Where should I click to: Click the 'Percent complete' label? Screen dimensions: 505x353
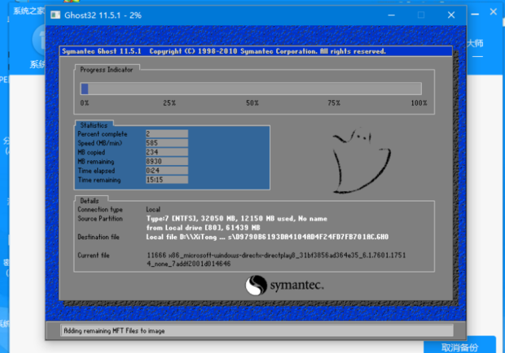click(x=103, y=134)
